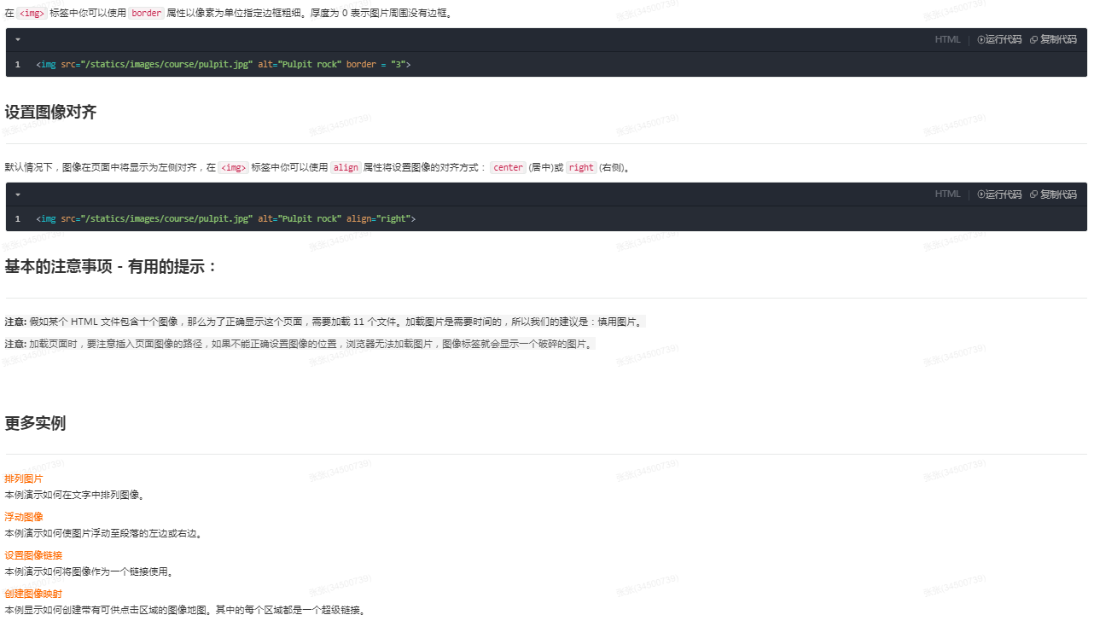Click the border="3" code line
The image size is (1094, 644).
point(224,65)
